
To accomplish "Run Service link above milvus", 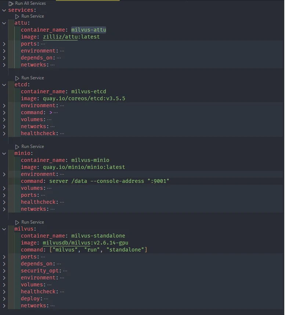I will [x=33, y=222].
